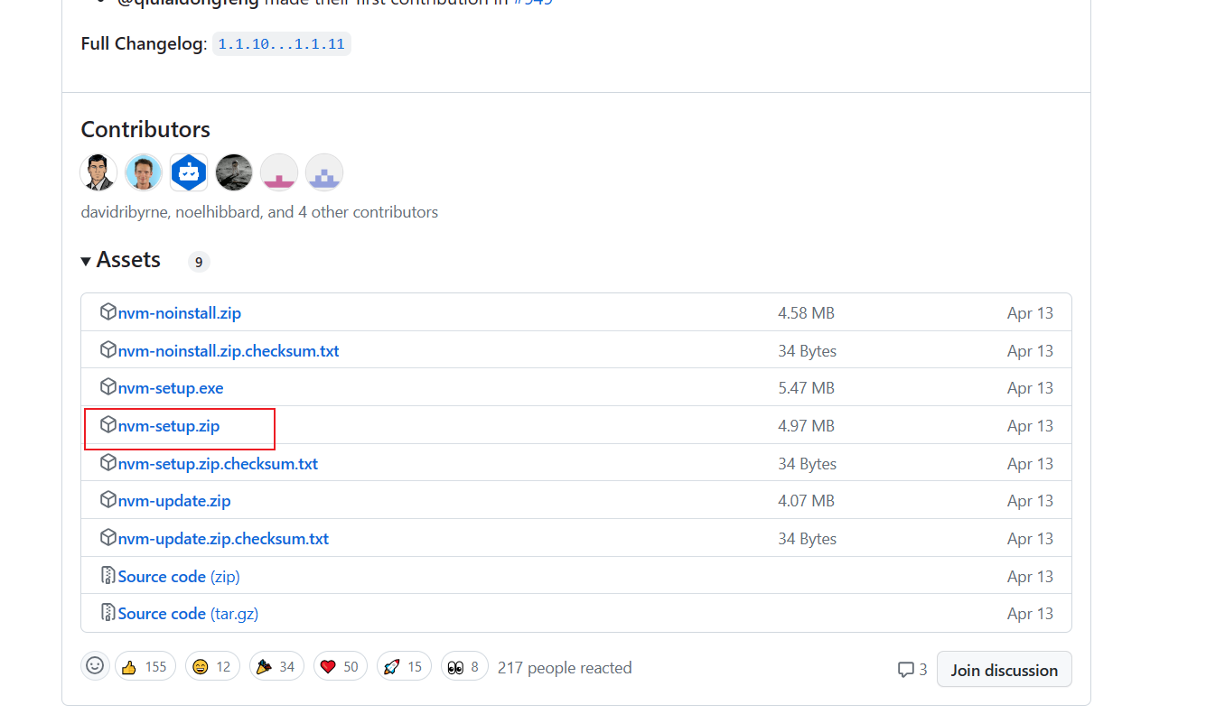The height and width of the screenshot is (714, 1225).
Task: Click package icon beside nvm-setup.zip.checksum.txt
Action: [x=108, y=463]
